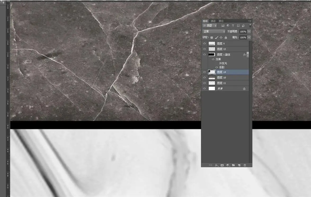311x197 pixels.
Task: Switch to the 路径 paths tab
Action: point(221,21)
